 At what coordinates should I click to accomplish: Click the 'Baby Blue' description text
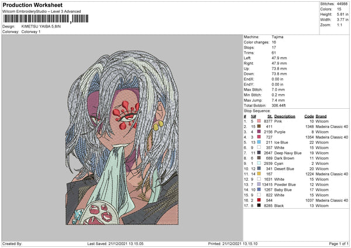click(283, 190)
